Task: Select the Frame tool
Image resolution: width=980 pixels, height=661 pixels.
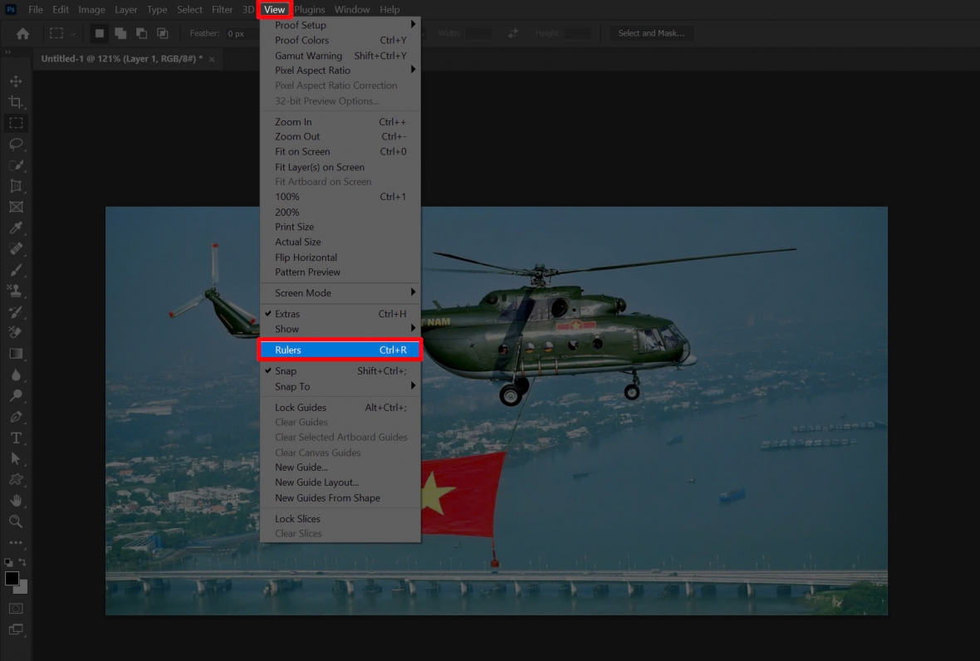Action: pos(16,207)
